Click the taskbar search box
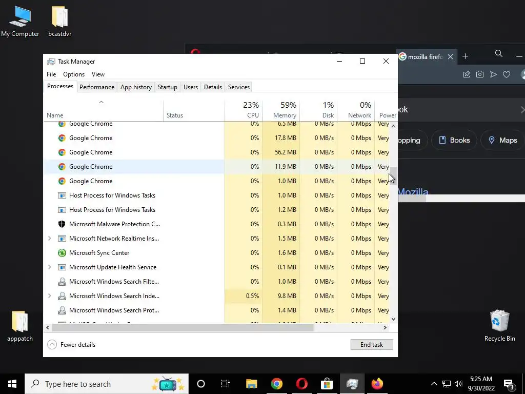This screenshot has width=525, height=394. pyautogui.click(x=107, y=384)
